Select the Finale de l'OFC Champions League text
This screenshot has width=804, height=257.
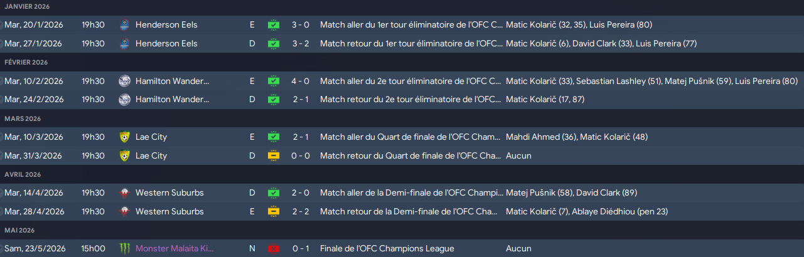pos(387,249)
